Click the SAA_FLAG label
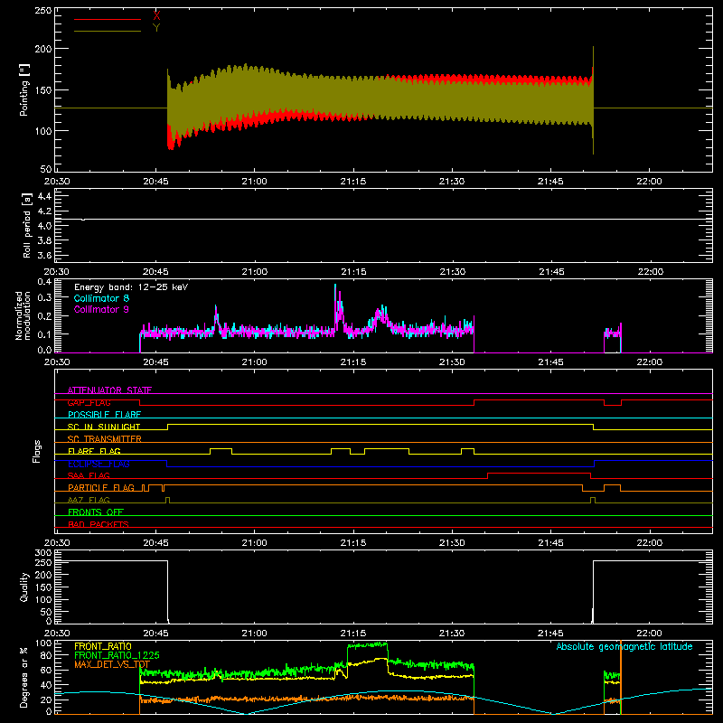The width and height of the screenshot is (723, 723). tap(89, 475)
